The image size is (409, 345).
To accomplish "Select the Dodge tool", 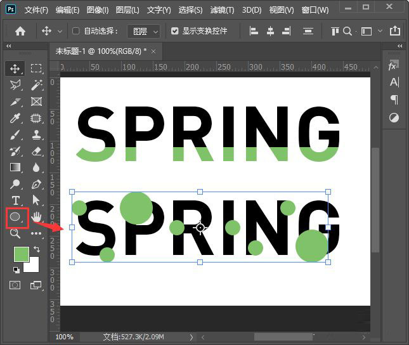I will click(x=15, y=184).
